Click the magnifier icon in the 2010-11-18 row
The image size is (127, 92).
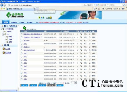click(x=81, y=37)
